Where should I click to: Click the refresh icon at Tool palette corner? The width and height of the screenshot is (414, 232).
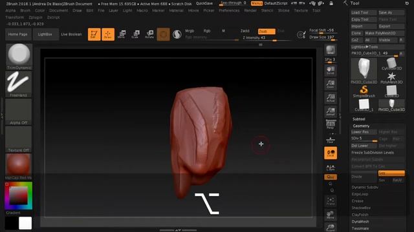point(407,3)
